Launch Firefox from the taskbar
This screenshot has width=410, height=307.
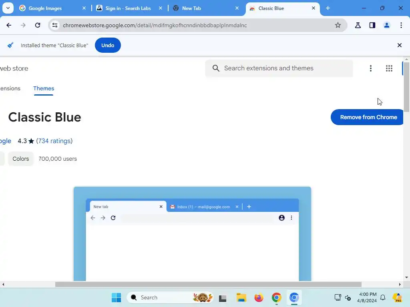(259, 297)
